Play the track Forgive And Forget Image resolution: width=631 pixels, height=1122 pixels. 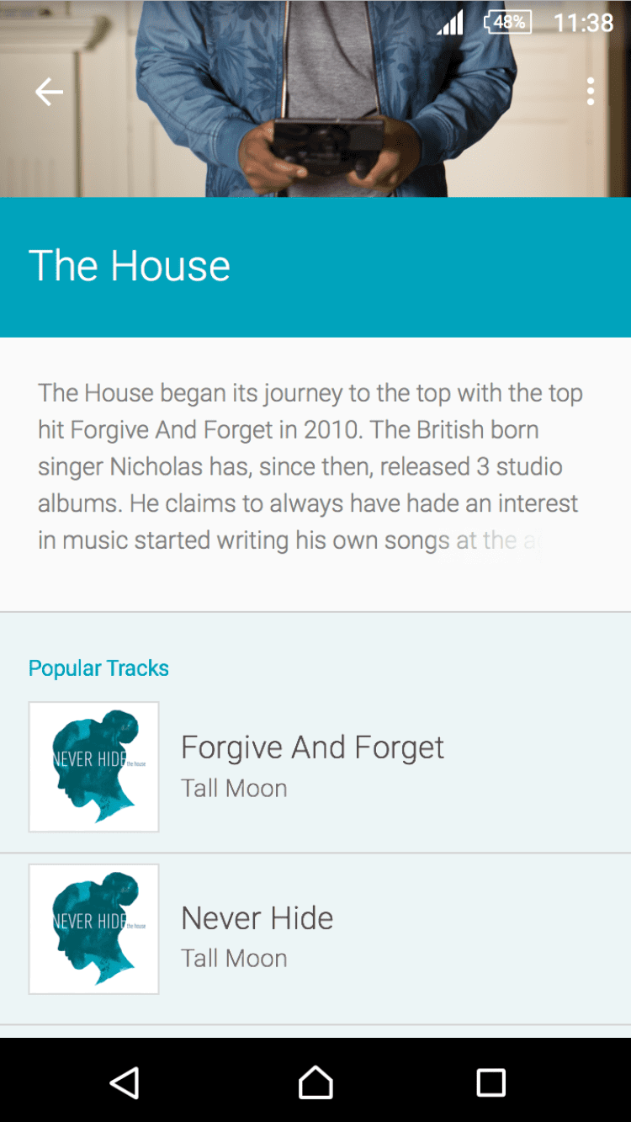[x=312, y=747]
